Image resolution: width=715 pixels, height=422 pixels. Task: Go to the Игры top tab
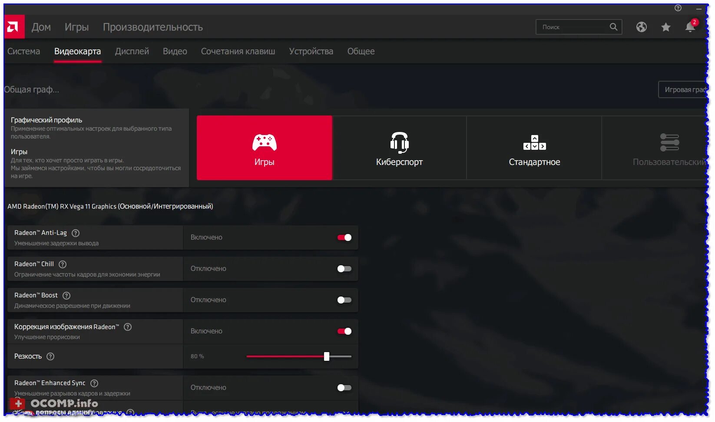[x=77, y=27]
